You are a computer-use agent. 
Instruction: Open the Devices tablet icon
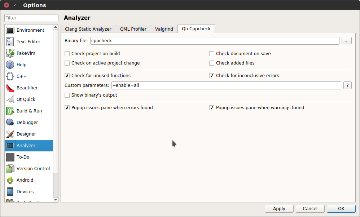(x=10, y=191)
